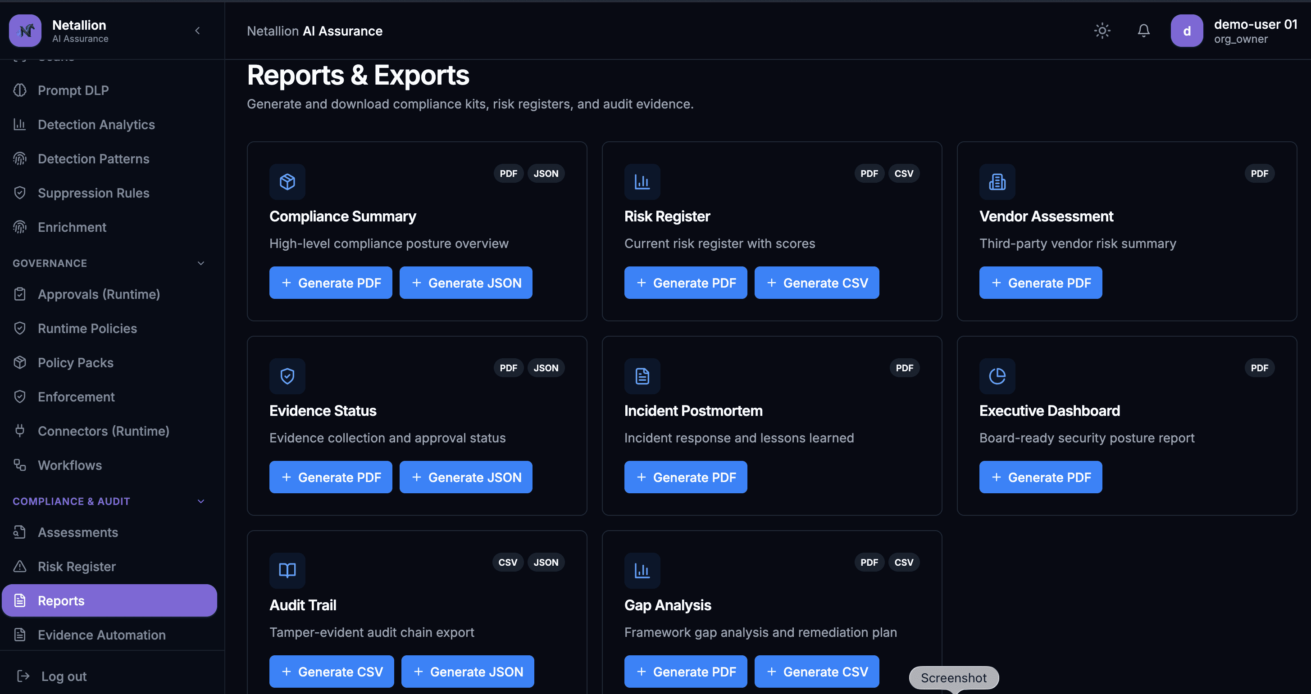Click the JSON badge on Compliance Summary
Screen dimensions: 1311x694
(546, 173)
